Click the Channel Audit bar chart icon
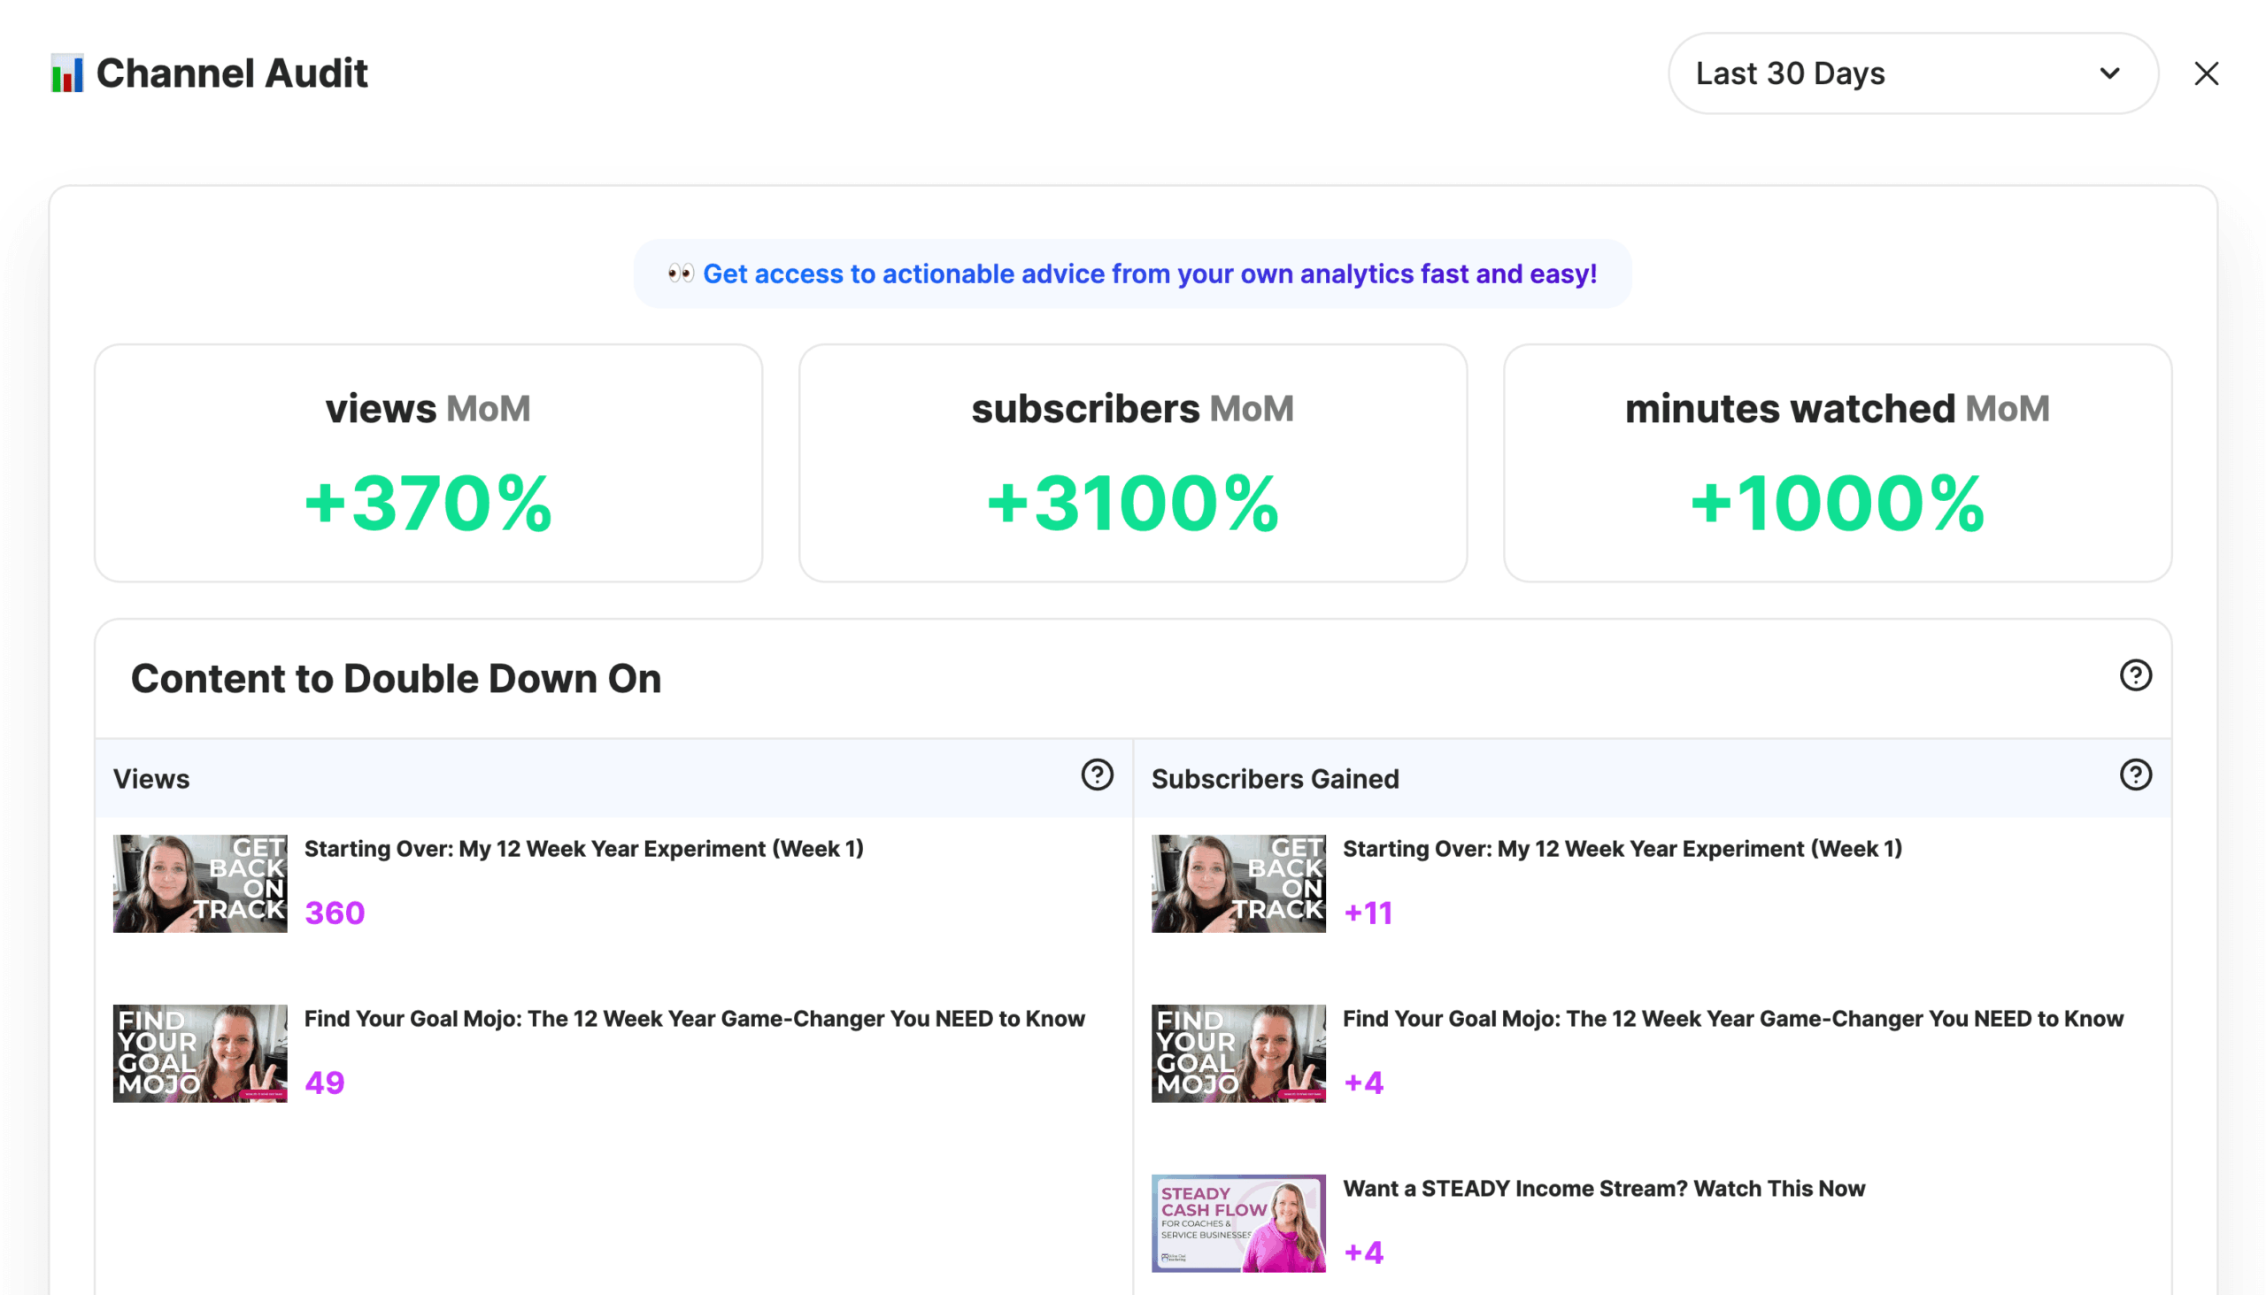The image size is (2266, 1295). point(66,73)
